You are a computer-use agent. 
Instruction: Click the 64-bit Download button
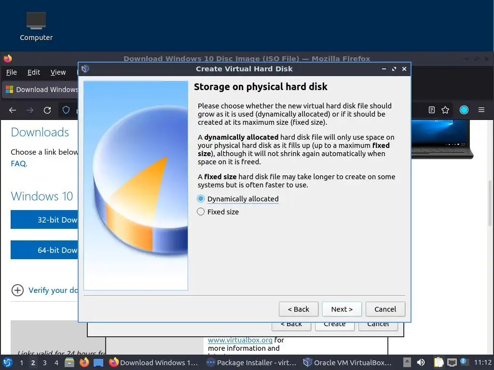44,250
